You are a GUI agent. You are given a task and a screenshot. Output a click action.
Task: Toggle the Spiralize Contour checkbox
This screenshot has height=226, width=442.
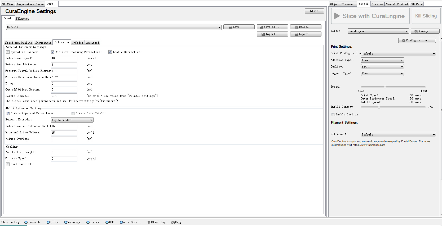pos(8,52)
